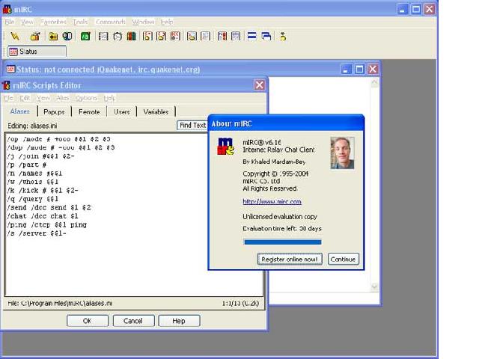Click the file path in editor status bar
This screenshot has height=359, width=479.
point(60,304)
